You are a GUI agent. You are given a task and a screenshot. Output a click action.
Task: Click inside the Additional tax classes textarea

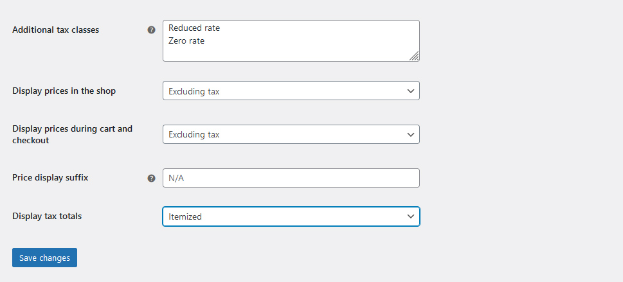(x=291, y=51)
